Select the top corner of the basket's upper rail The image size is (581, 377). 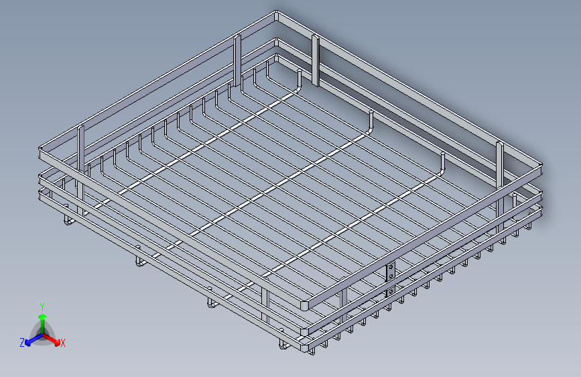click(x=276, y=15)
